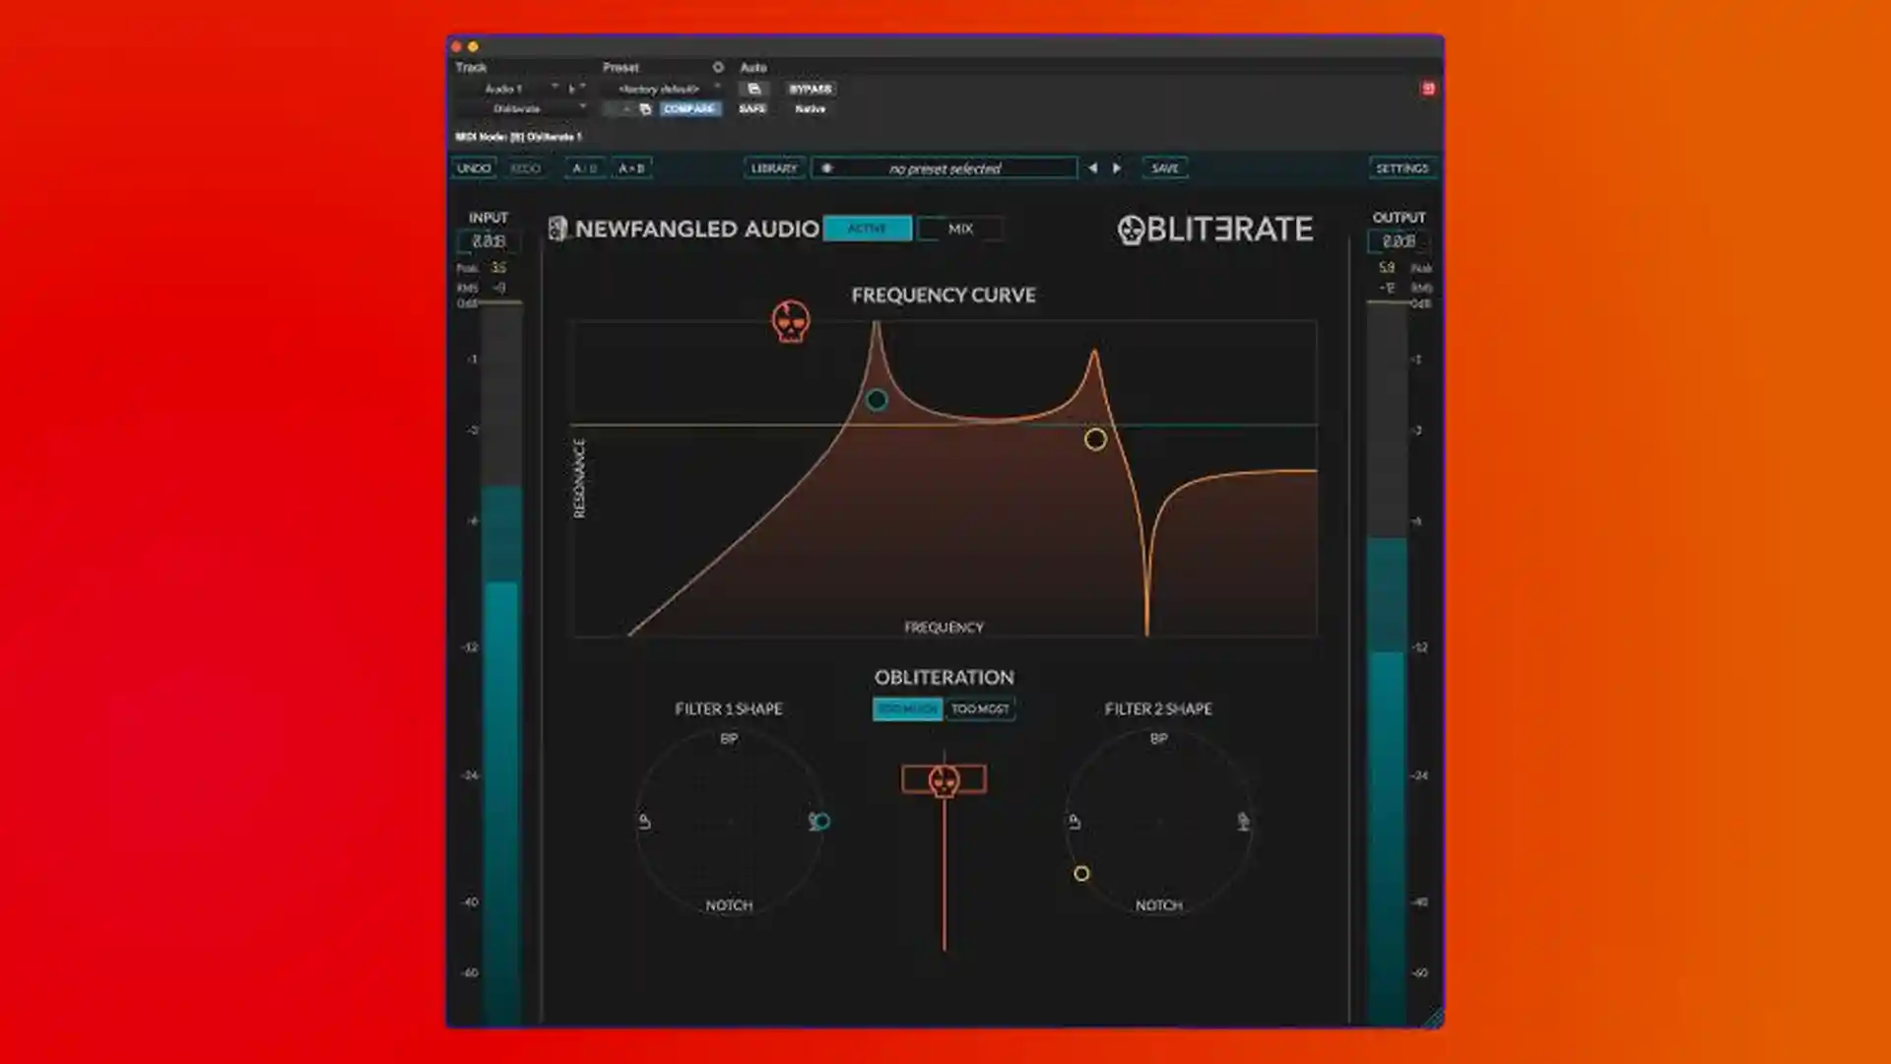Toggle the automation SAFE button
The height and width of the screenshot is (1064, 1891).
coord(752,108)
